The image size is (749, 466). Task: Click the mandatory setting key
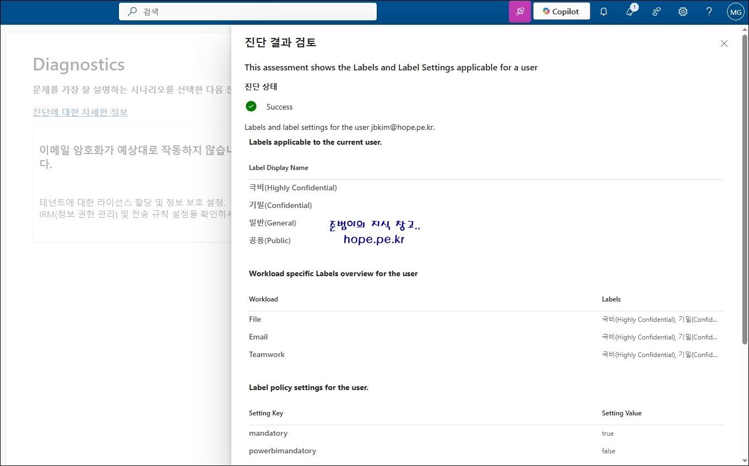pos(268,434)
